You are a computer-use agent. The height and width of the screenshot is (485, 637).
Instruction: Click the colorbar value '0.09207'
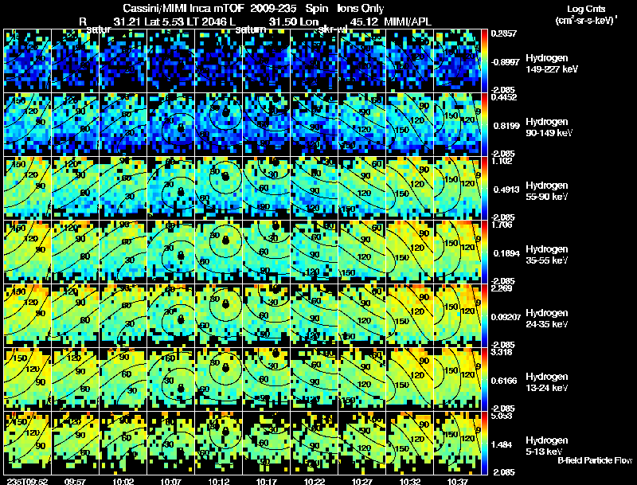(x=506, y=317)
